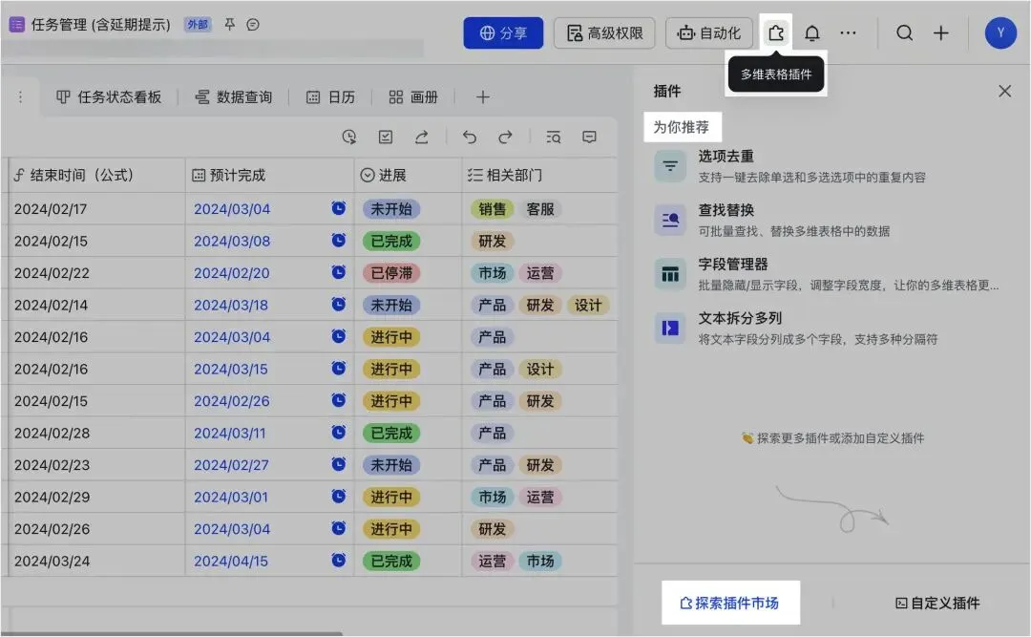Image resolution: width=1031 pixels, height=637 pixels.
Task: Click the multidimensional table plugin puzzle icon
Action: pos(776,32)
